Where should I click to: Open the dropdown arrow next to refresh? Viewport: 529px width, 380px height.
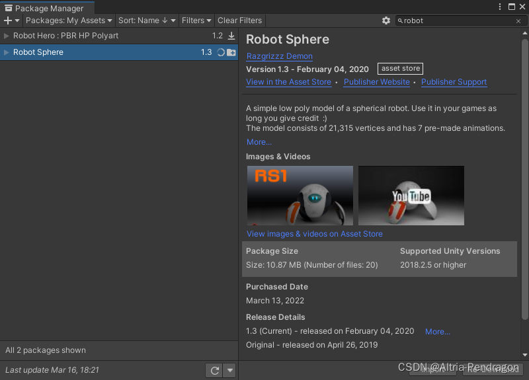pos(229,371)
